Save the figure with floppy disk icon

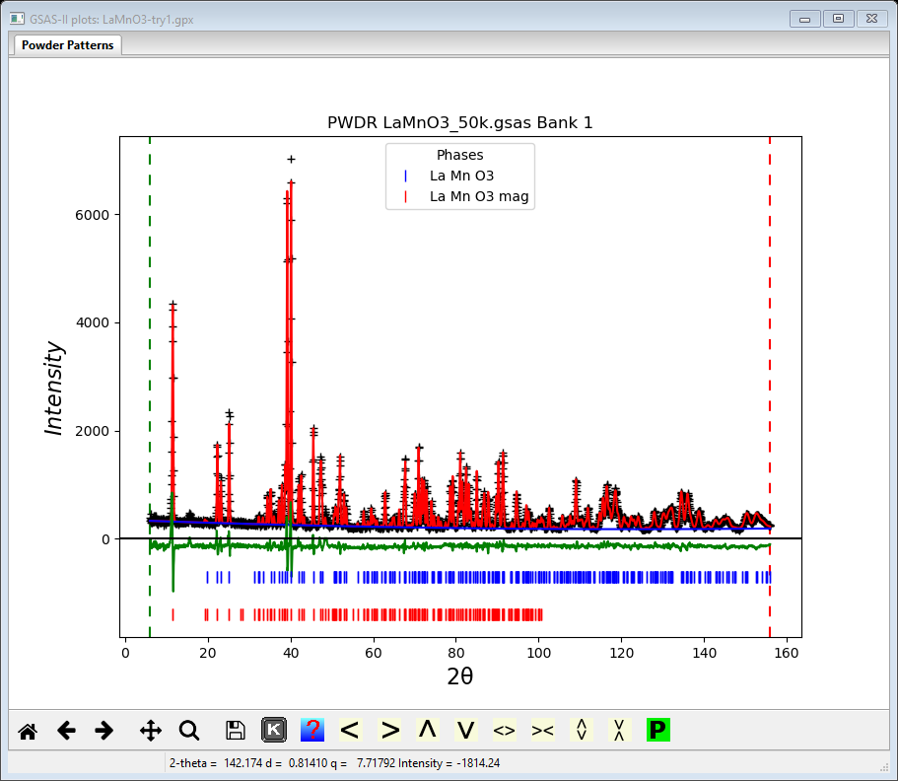[236, 731]
